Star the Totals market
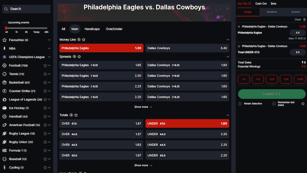The image size is (307, 173). 76,115
